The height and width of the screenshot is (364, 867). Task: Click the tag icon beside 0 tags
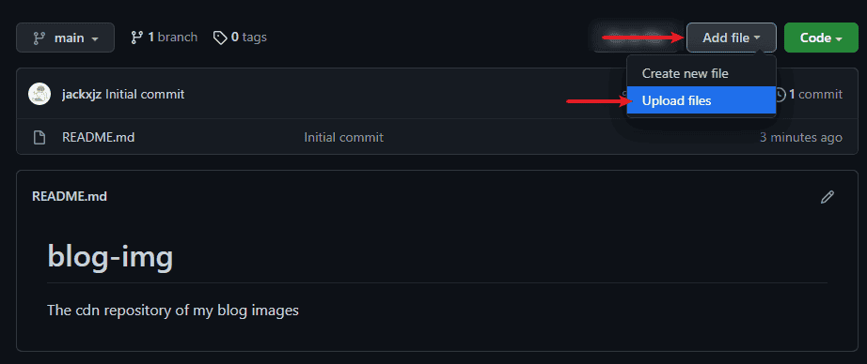click(x=220, y=38)
